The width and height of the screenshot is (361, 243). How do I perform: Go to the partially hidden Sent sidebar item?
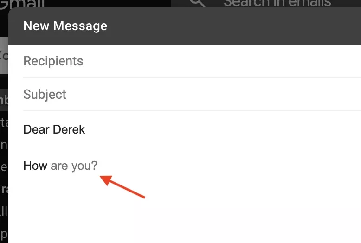(x=4, y=167)
